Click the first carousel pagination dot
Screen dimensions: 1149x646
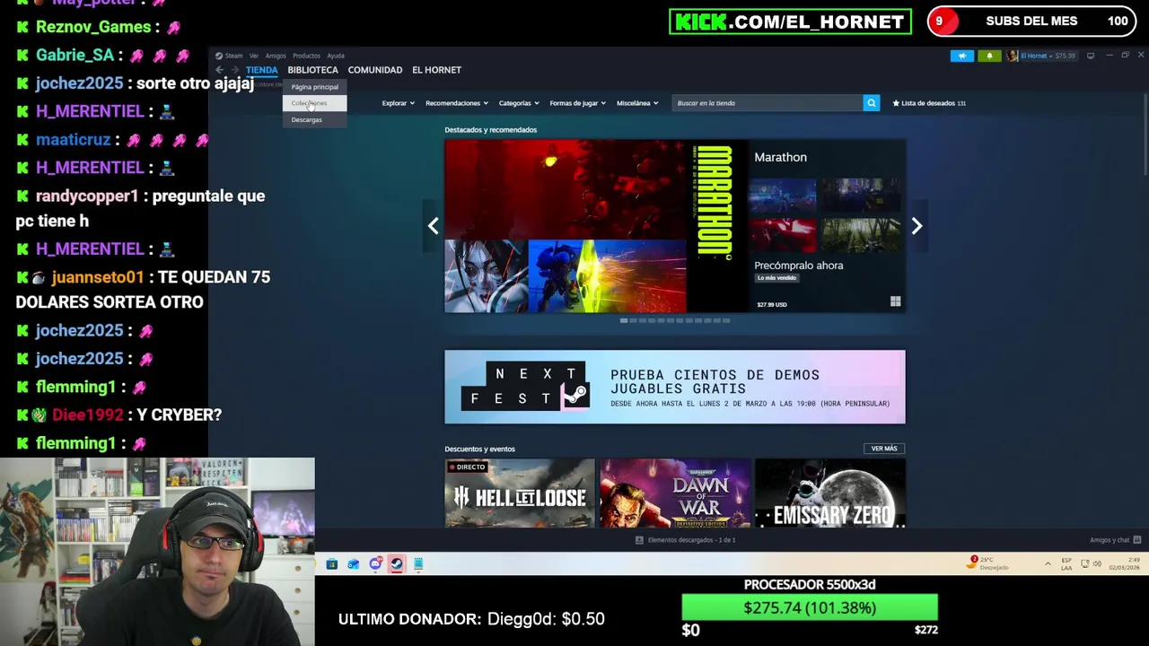pos(624,320)
